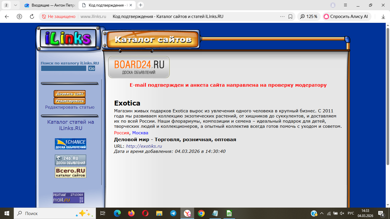Close the Код подтверждения tab

coord(131,5)
